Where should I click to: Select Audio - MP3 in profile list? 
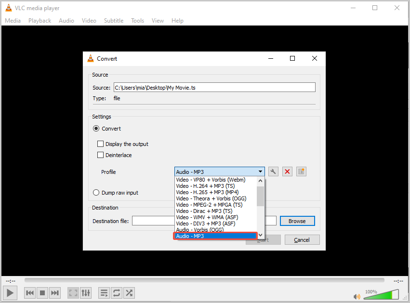(x=216, y=236)
